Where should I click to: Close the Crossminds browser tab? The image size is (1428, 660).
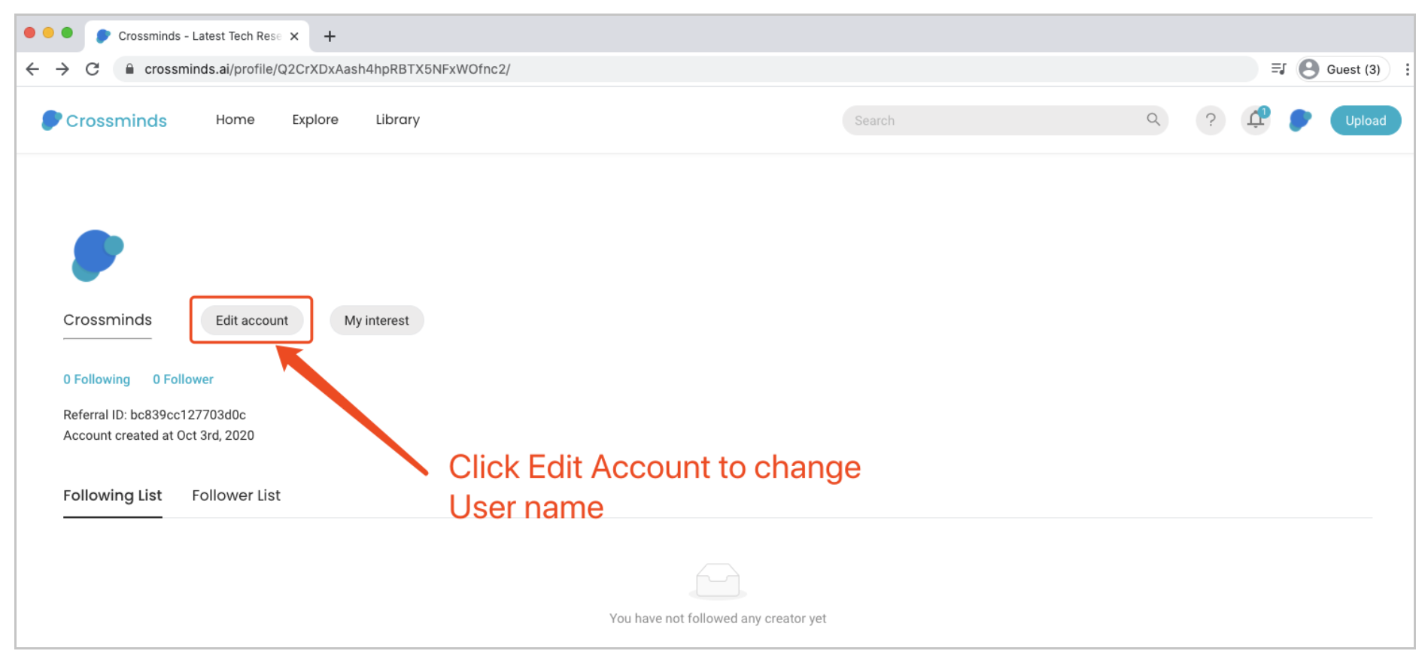pos(294,36)
